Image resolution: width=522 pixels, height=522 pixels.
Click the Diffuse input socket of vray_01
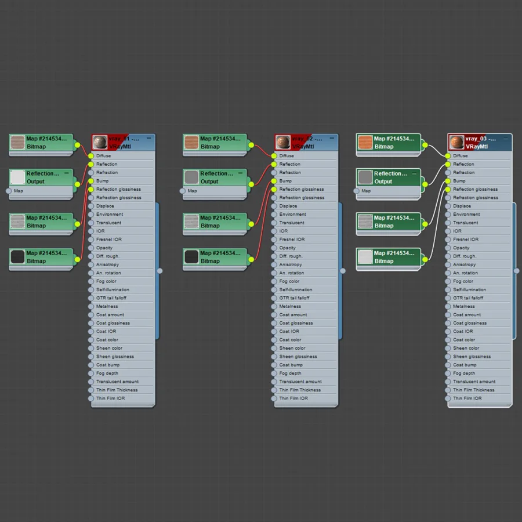(91, 156)
